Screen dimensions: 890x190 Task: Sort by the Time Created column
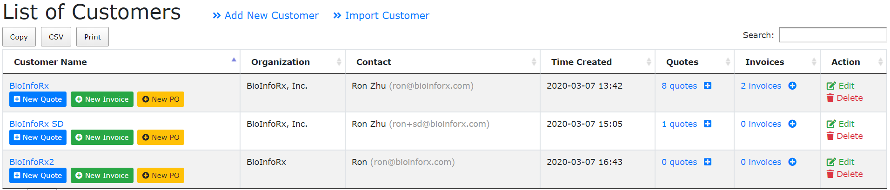click(x=581, y=62)
